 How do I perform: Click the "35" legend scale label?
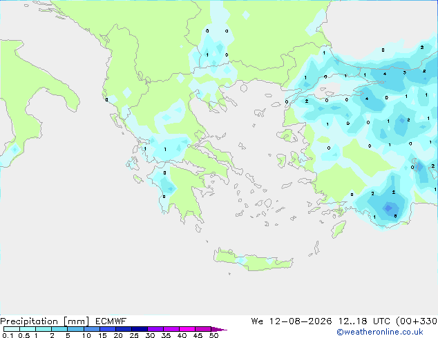coord(166,335)
